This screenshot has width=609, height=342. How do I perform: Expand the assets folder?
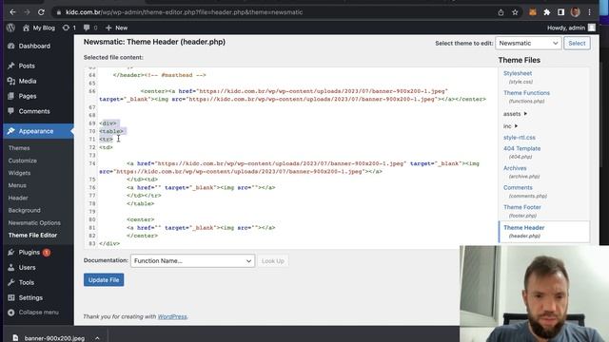point(515,114)
